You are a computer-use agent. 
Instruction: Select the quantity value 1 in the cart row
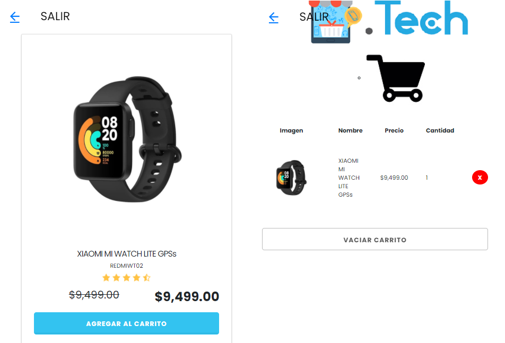[x=426, y=178]
